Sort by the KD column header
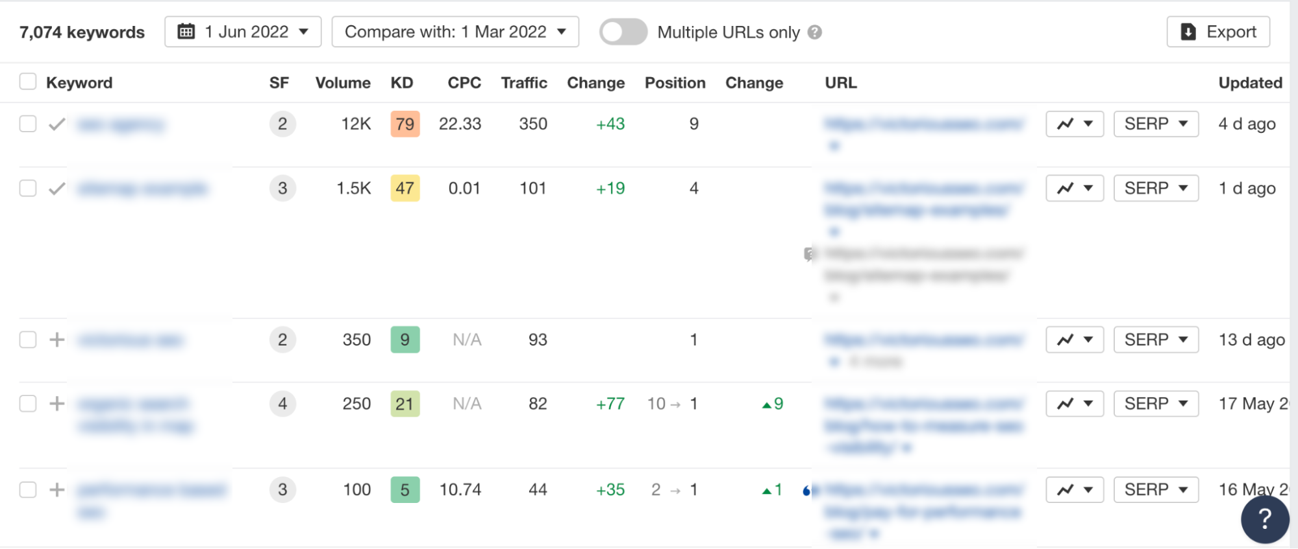This screenshot has width=1298, height=549. click(x=402, y=82)
